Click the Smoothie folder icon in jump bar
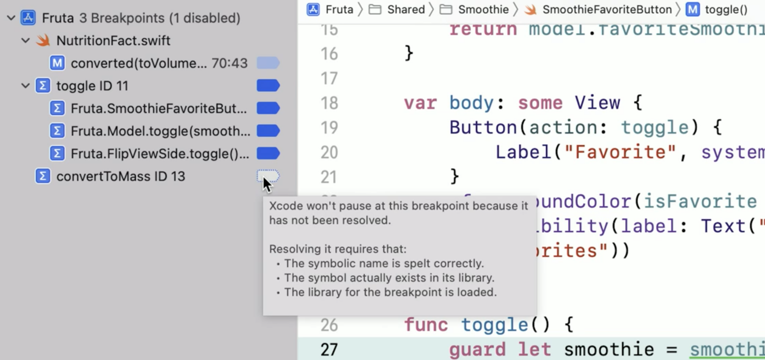Screen dimensions: 765x360 [446, 10]
